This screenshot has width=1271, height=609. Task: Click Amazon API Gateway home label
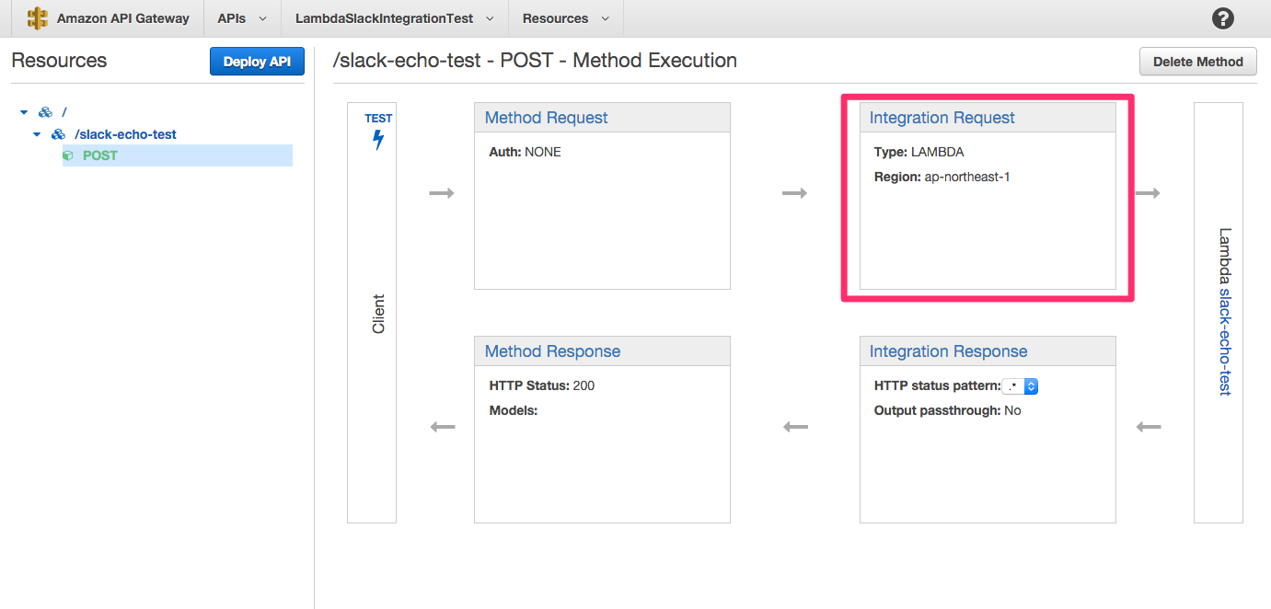coord(123,18)
